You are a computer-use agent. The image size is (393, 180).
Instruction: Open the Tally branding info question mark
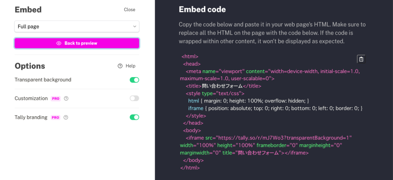point(66,117)
